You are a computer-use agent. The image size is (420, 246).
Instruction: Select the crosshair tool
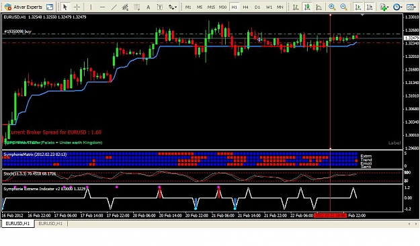click(x=77, y=7)
